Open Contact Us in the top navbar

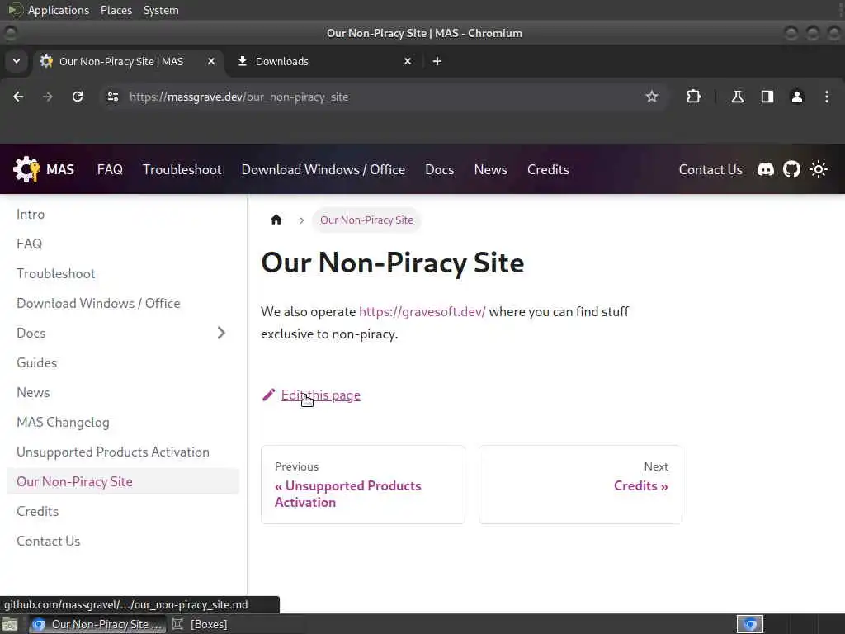710,170
